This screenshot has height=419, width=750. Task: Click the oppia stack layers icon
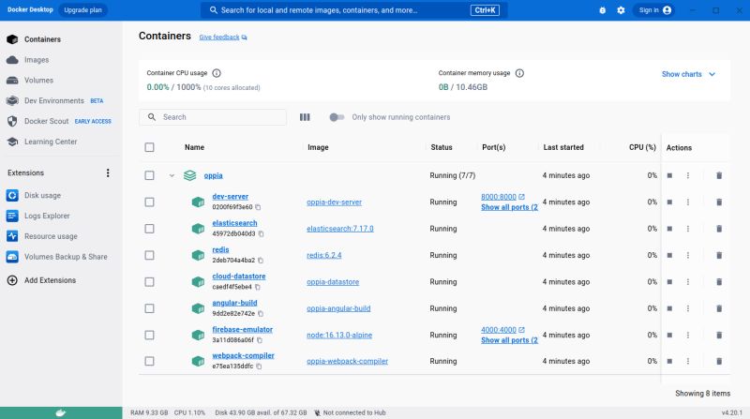click(190, 175)
